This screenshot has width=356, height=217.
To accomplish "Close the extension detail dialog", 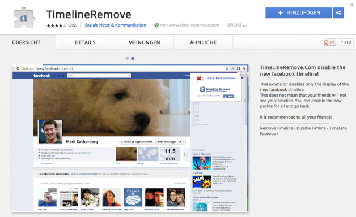I will coord(351,5).
